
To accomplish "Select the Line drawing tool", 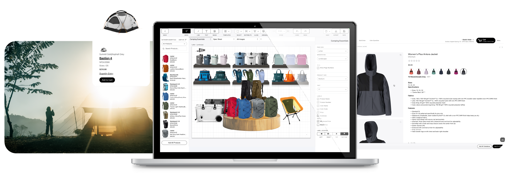I will (198, 31).
